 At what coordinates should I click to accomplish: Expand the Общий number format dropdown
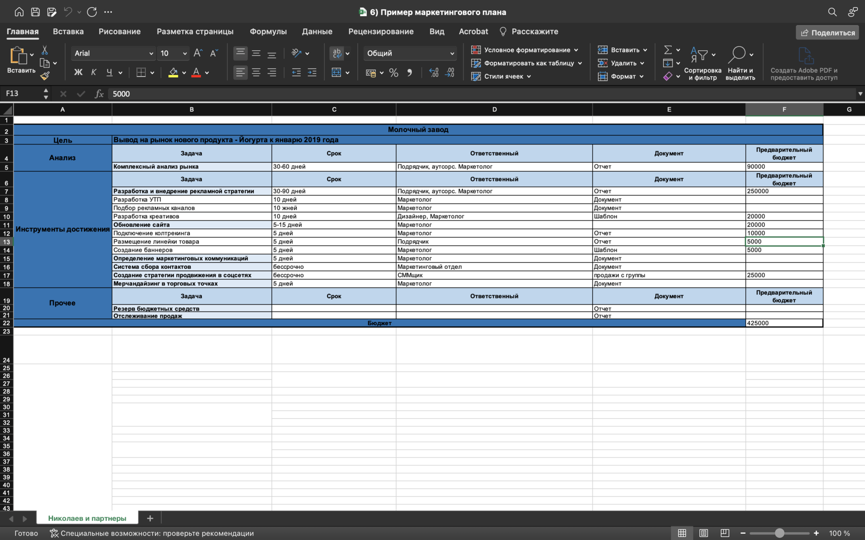tap(452, 53)
